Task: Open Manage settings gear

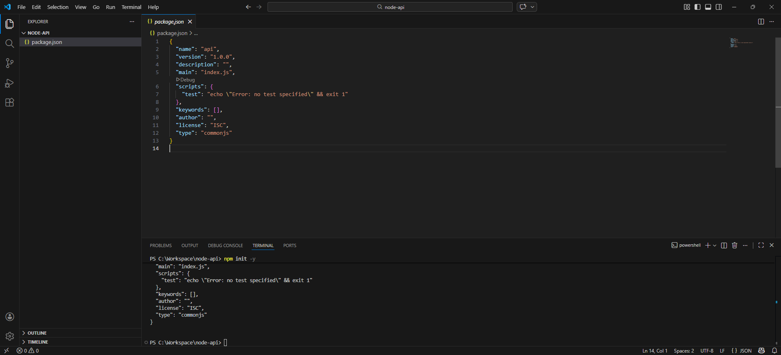Action: click(x=10, y=336)
